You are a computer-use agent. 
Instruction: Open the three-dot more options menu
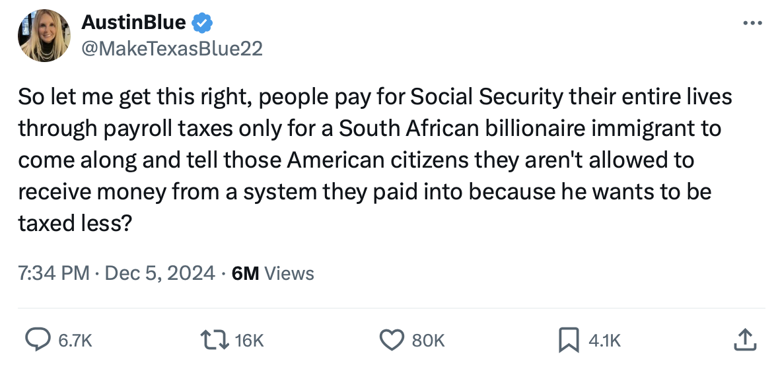752,24
